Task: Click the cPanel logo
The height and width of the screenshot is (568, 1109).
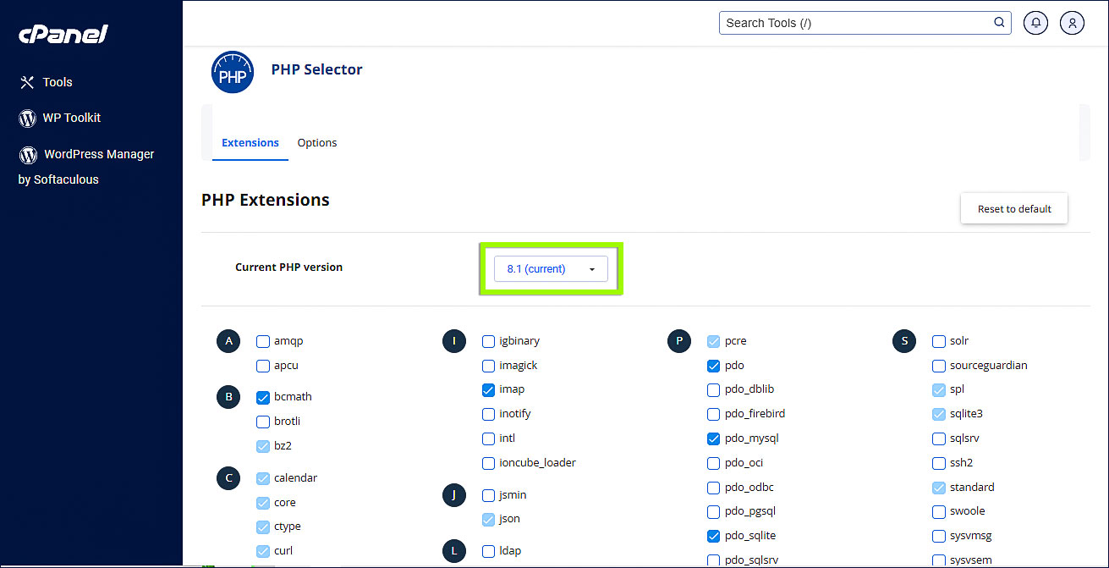Action: point(63,35)
